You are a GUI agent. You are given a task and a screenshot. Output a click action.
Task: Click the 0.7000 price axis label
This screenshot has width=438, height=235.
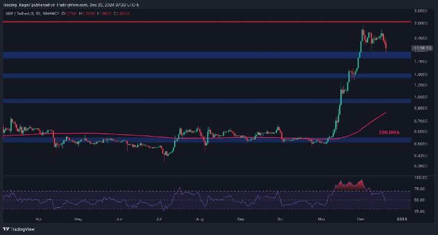420,121
